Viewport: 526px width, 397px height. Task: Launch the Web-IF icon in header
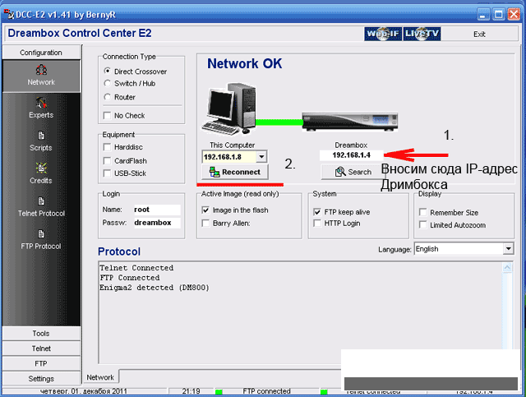tap(382, 34)
